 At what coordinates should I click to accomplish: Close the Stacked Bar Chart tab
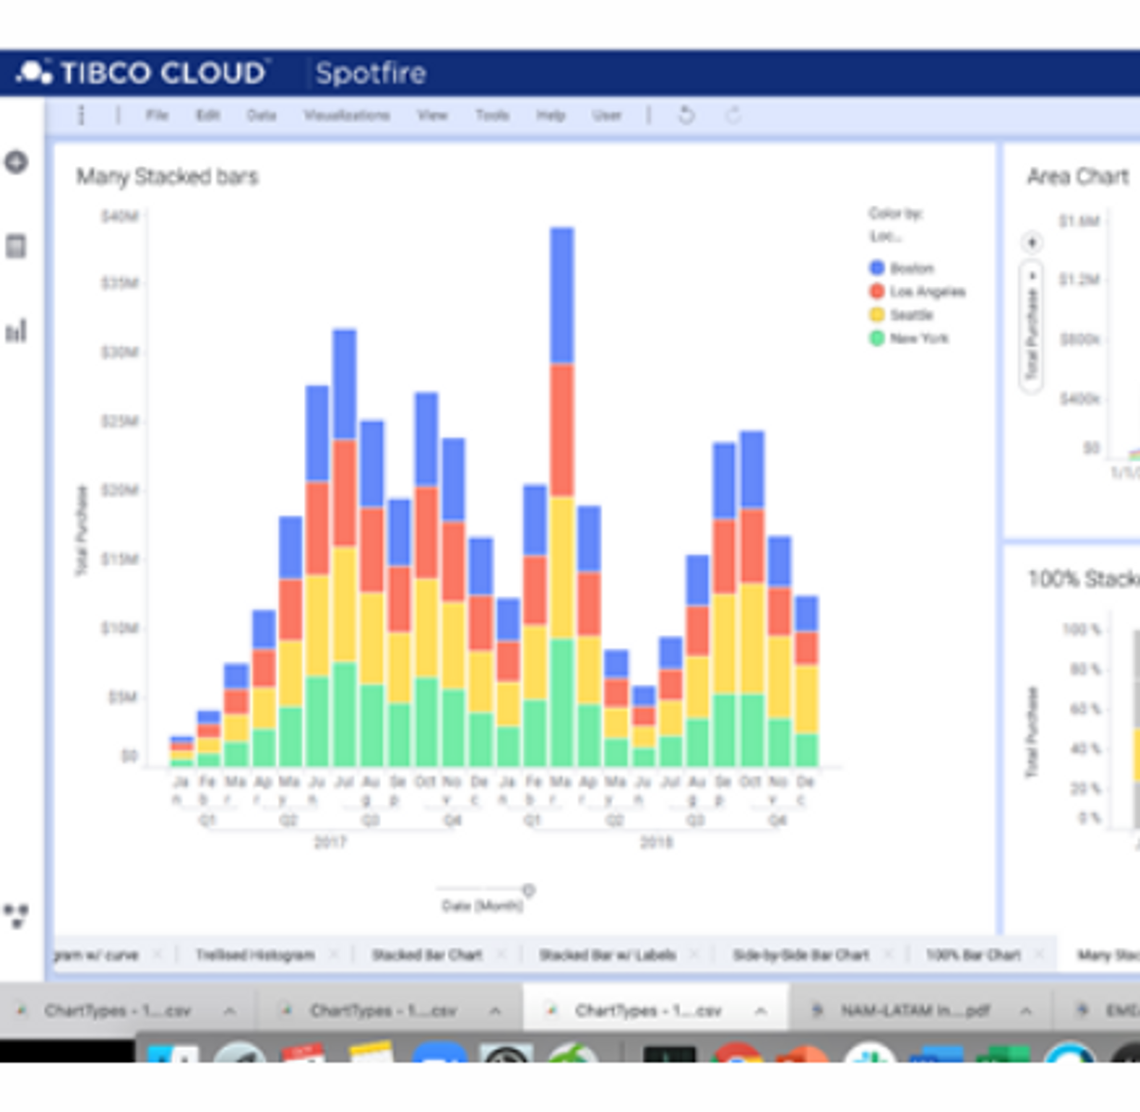(502, 955)
